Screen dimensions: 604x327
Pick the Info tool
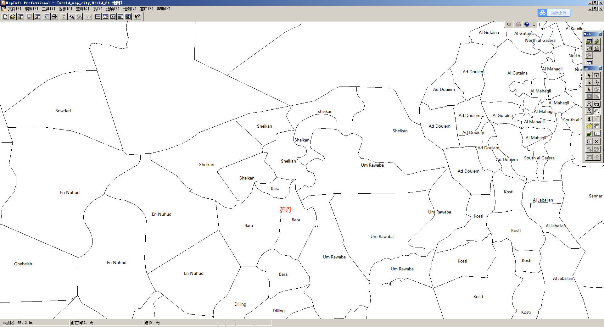click(x=589, y=119)
